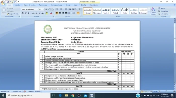The height and width of the screenshot is (98, 176).
Task: Sort text with A-Z sort icon
Action: tap(76, 9)
